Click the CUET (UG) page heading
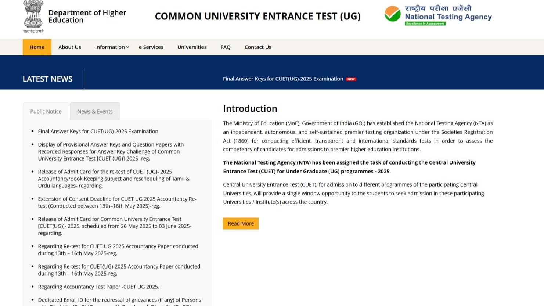Image resolution: width=544 pixels, height=306 pixels. 257,16
